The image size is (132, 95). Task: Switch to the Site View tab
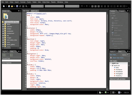point(26,11)
